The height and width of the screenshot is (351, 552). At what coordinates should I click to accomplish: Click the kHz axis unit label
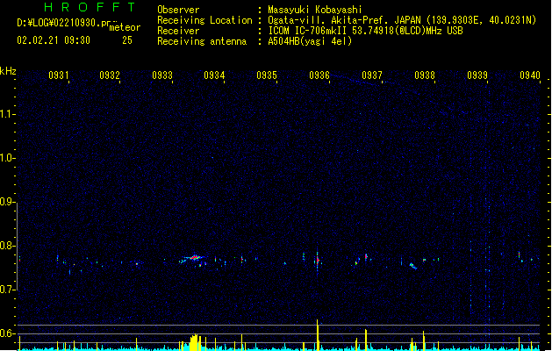pos(8,71)
